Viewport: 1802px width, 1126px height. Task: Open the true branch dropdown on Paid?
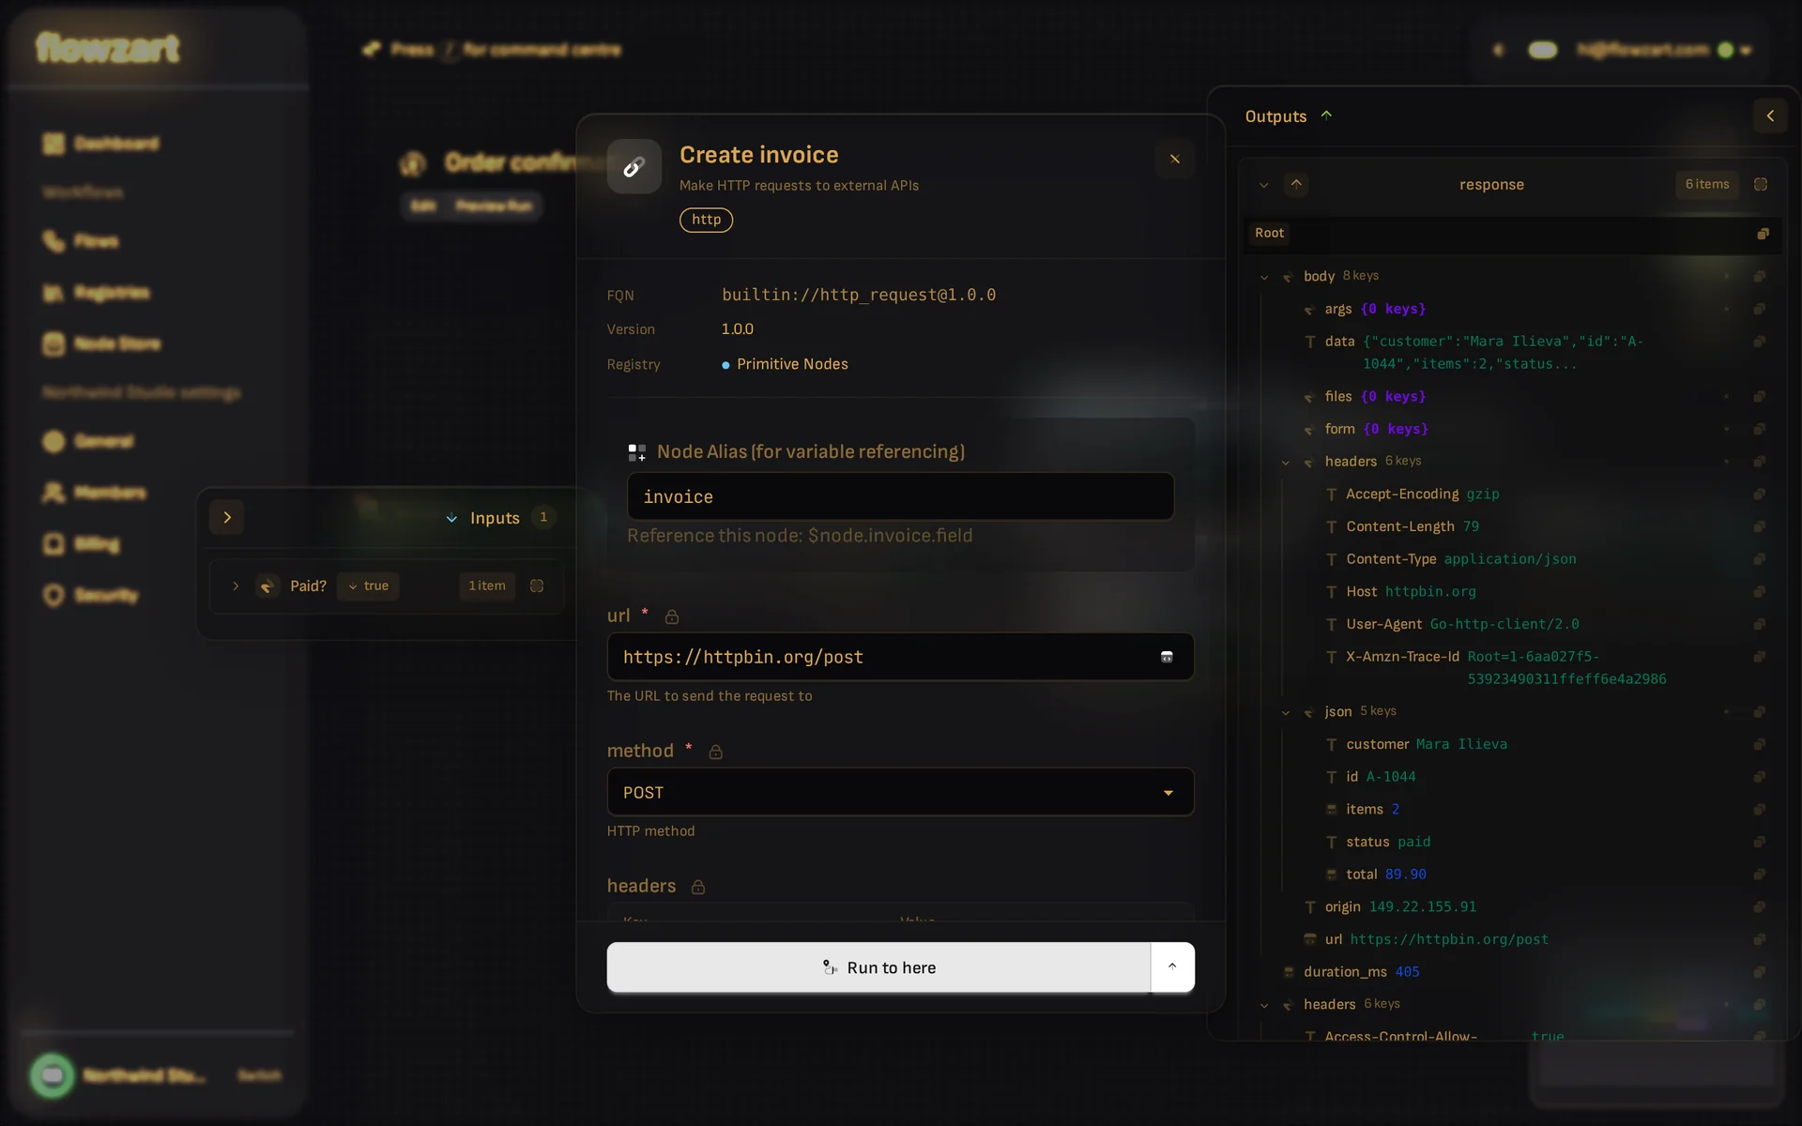click(368, 586)
